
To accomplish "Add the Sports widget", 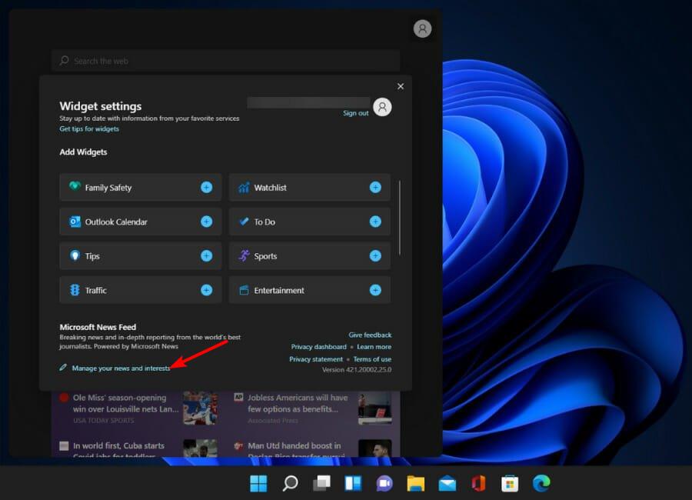I will click(x=374, y=255).
